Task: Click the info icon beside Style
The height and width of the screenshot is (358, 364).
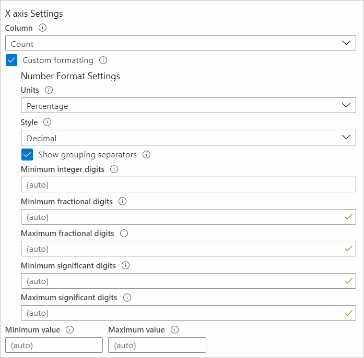Action: pos(47,122)
